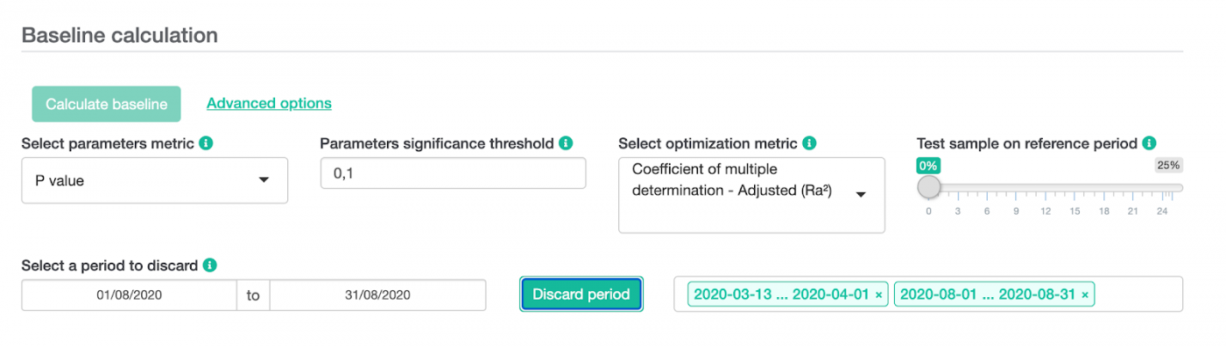Click the slider track at the 12 mark
Viewport: 1226px width, 346px height.
pos(1044,188)
